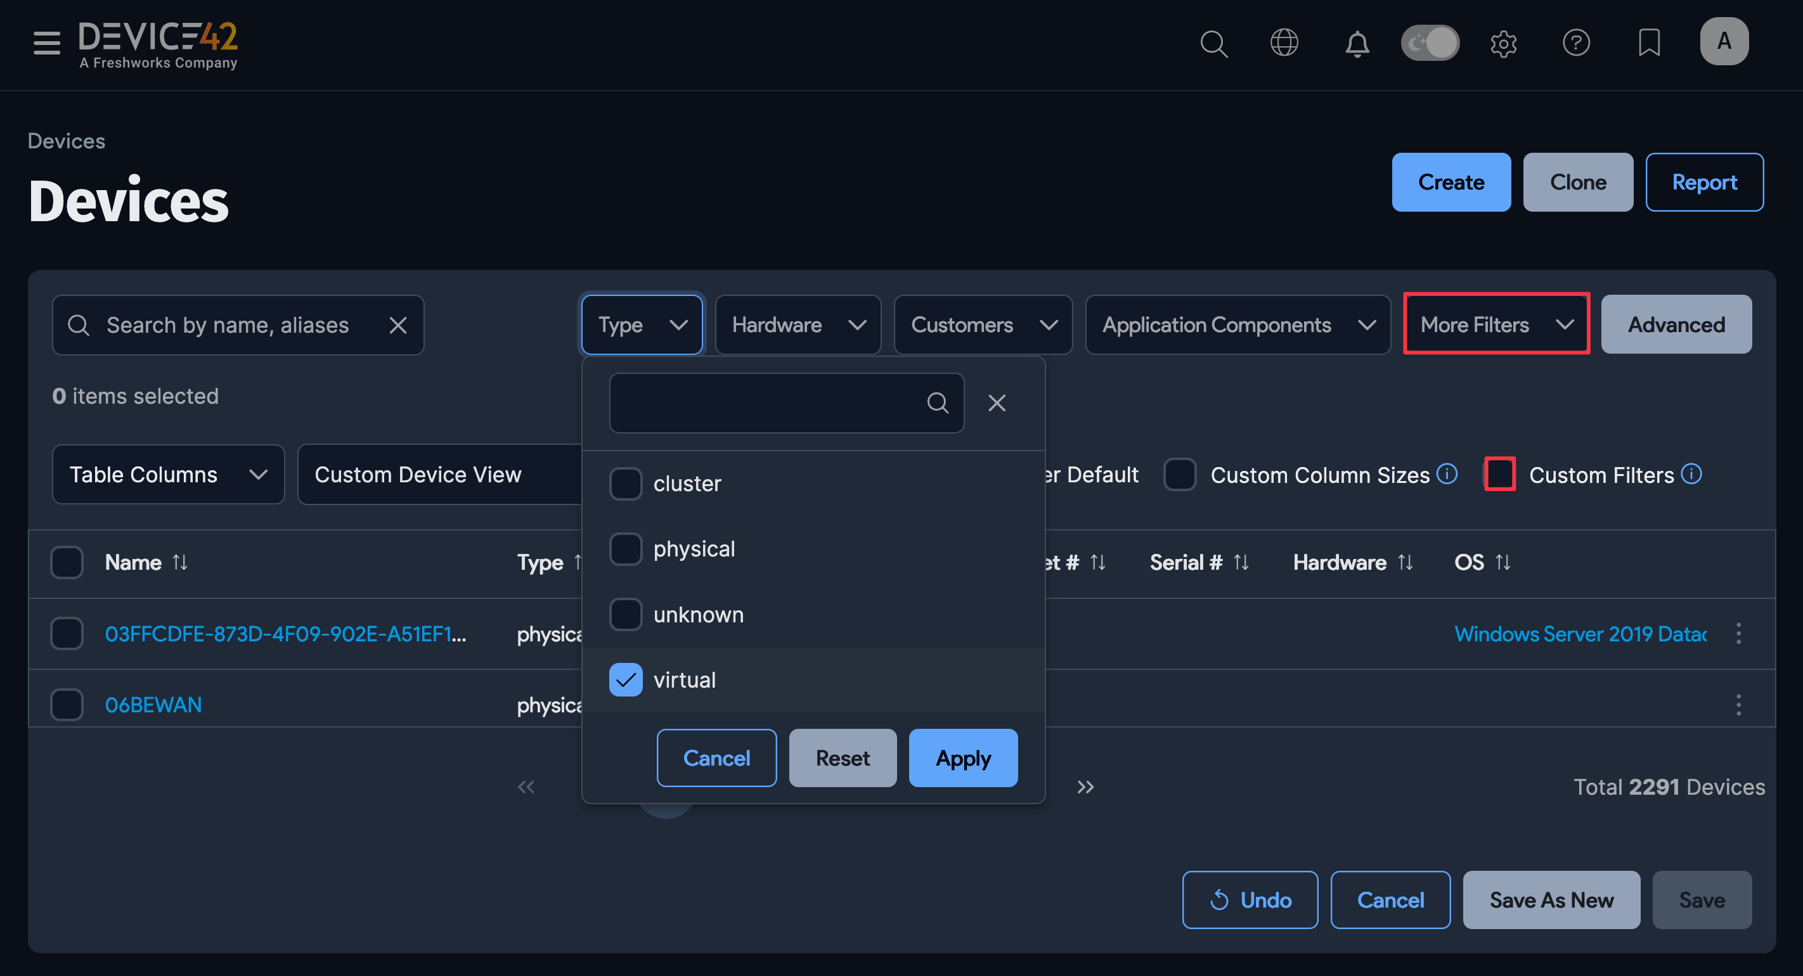Open the settings gear icon
Image resolution: width=1803 pixels, height=976 pixels.
pos(1503,43)
